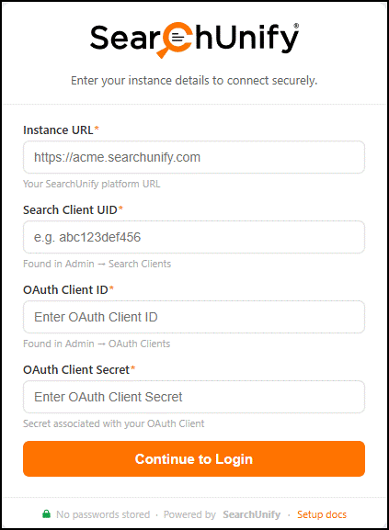Click 'Found in Admin → Search Clients' hint

click(97, 264)
